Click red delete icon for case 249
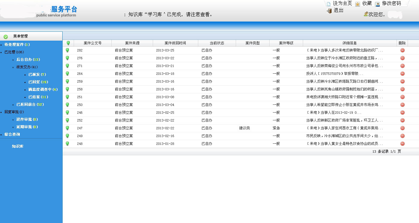 point(402,136)
